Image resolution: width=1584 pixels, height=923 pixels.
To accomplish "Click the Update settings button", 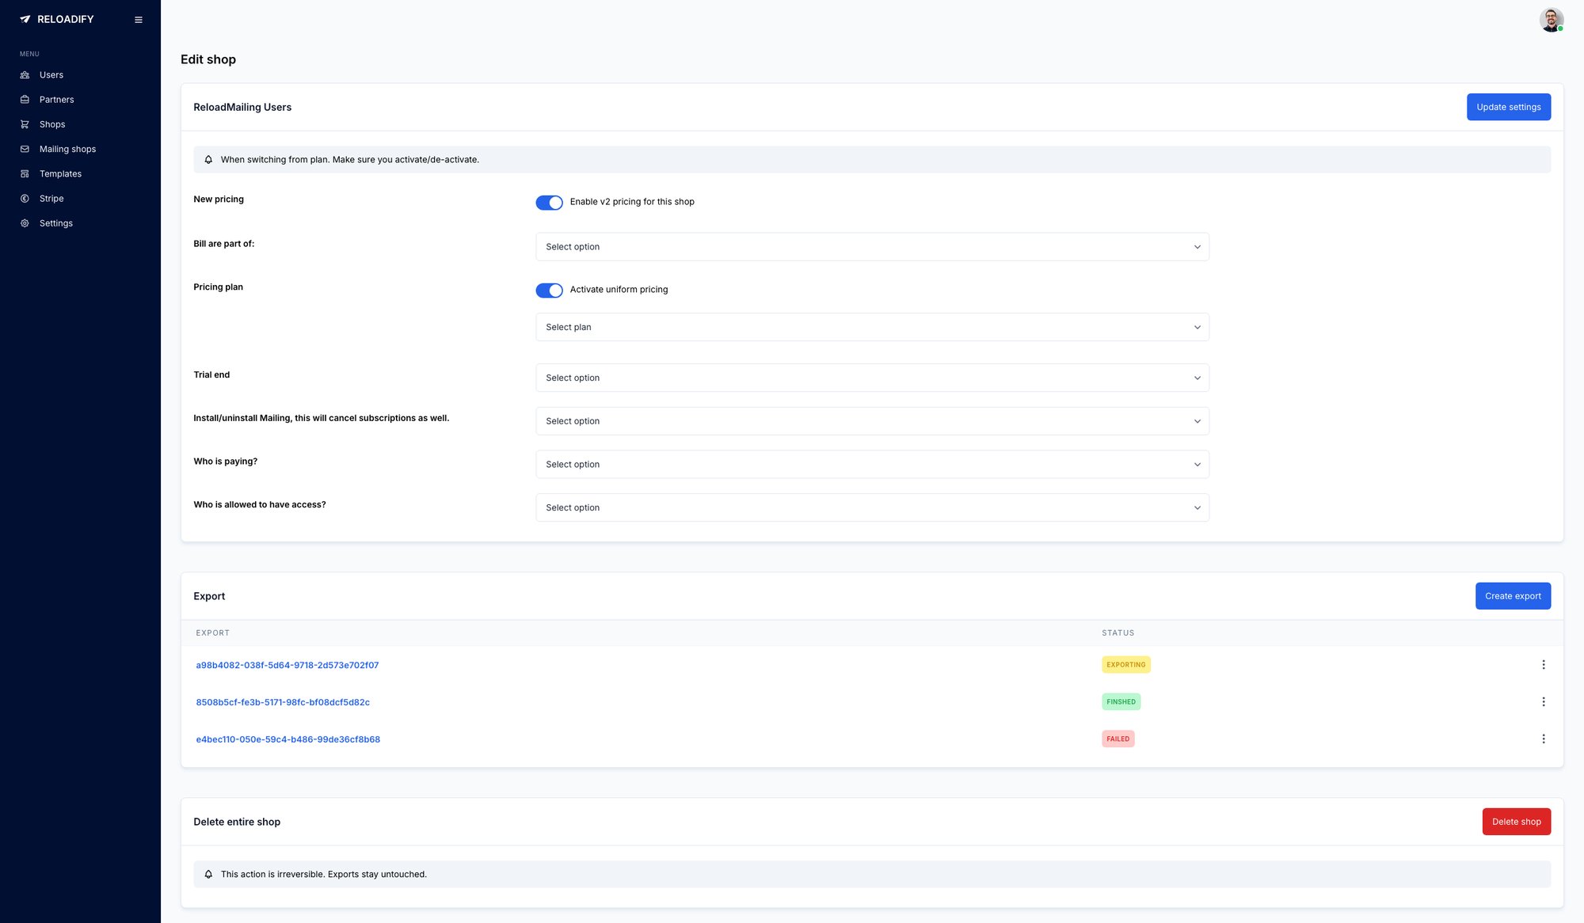I will 1508,107.
